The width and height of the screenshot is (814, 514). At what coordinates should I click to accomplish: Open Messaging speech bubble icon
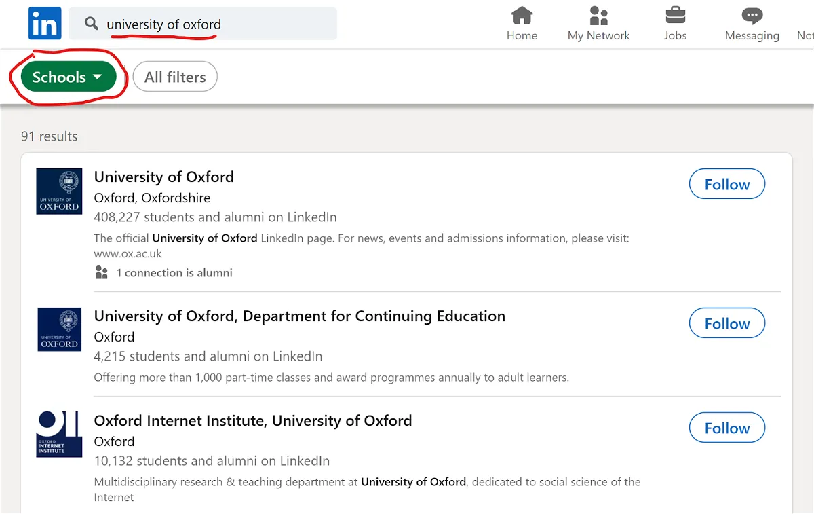(x=752, y=16)
